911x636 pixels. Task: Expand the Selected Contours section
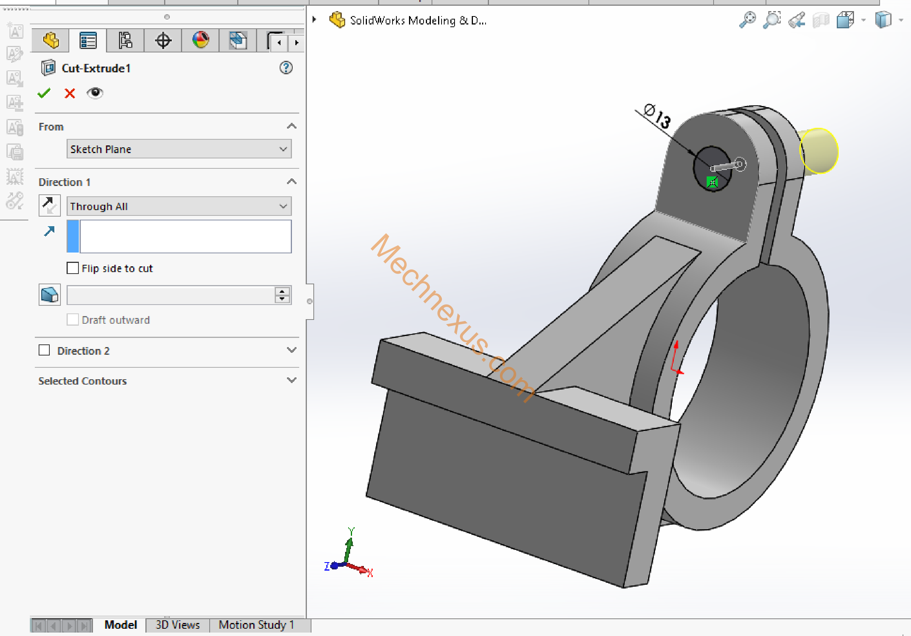292,380
